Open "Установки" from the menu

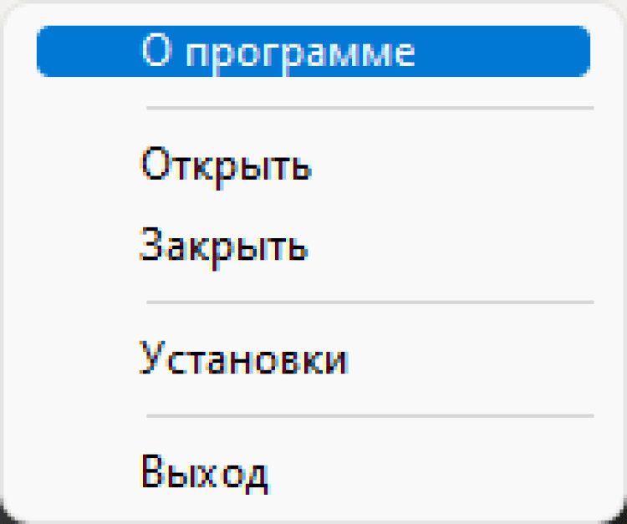coord(243,359)
